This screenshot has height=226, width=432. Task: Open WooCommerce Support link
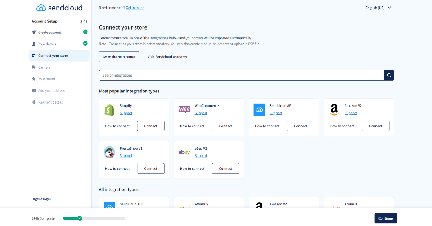click(x=201, y=113)
